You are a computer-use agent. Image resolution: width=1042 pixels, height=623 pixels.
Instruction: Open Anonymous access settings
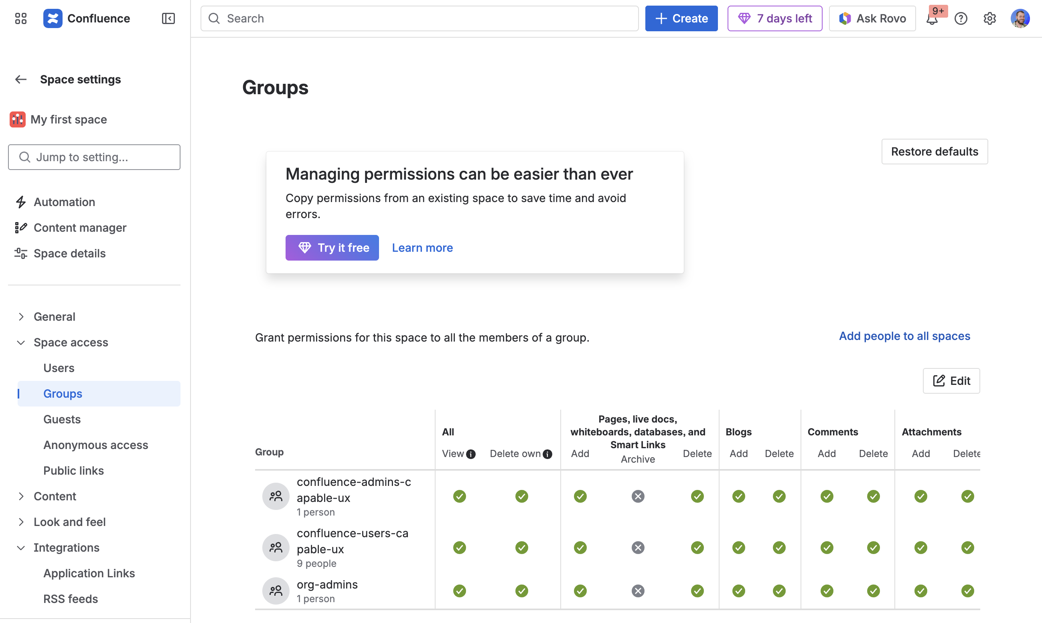pyautogui.click(x=96, y=445)
